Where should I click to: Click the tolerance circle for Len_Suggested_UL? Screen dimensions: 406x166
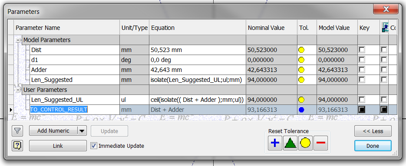click(x=301, y=100)
